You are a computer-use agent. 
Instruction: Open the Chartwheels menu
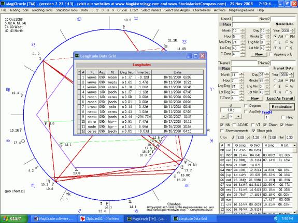pyautogui.click(x=202, y=10)
